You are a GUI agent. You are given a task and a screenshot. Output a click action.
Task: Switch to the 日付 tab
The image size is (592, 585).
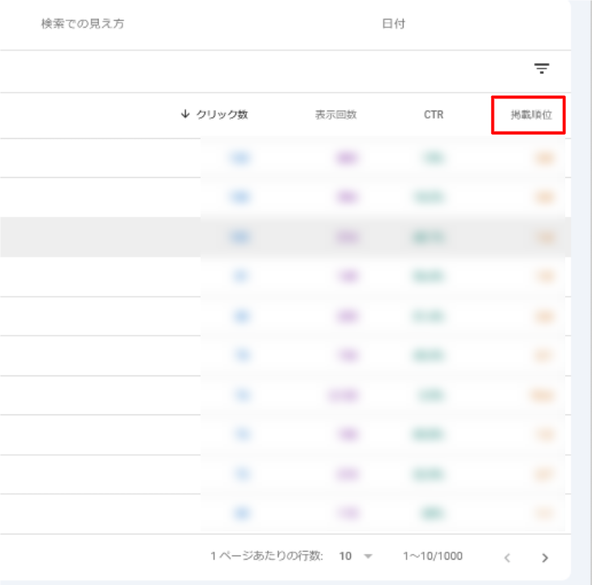(394, 24)
